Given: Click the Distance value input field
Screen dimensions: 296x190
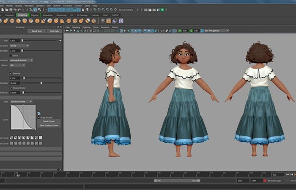Looking at the screenshot, I should [15, 92].
